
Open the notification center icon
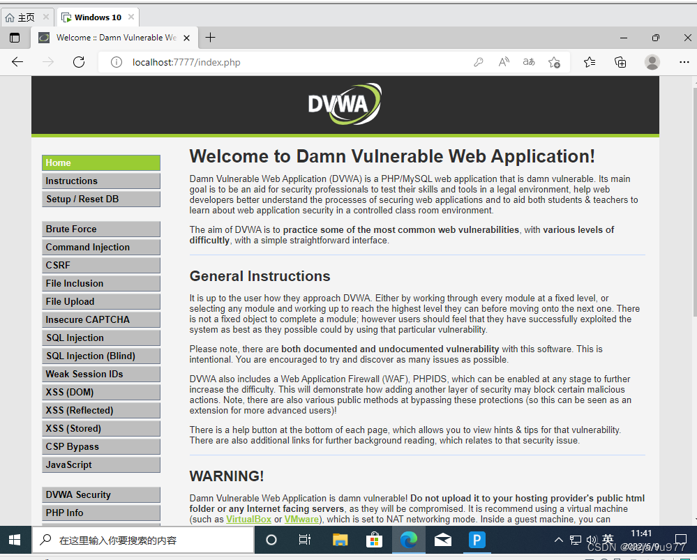click(x=680, y=540)
